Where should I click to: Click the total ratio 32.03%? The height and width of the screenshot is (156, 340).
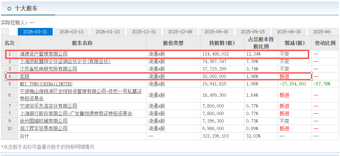pyautogui.click(x=253, y=136)
